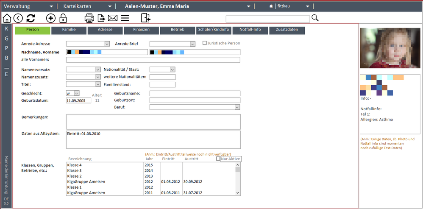Open the Notfall-Info tab
The height and width of the screenshot is (209, 423).
coord(250,31)
